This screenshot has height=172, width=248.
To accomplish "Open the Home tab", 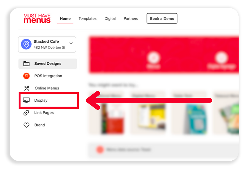I will point(65,18).
